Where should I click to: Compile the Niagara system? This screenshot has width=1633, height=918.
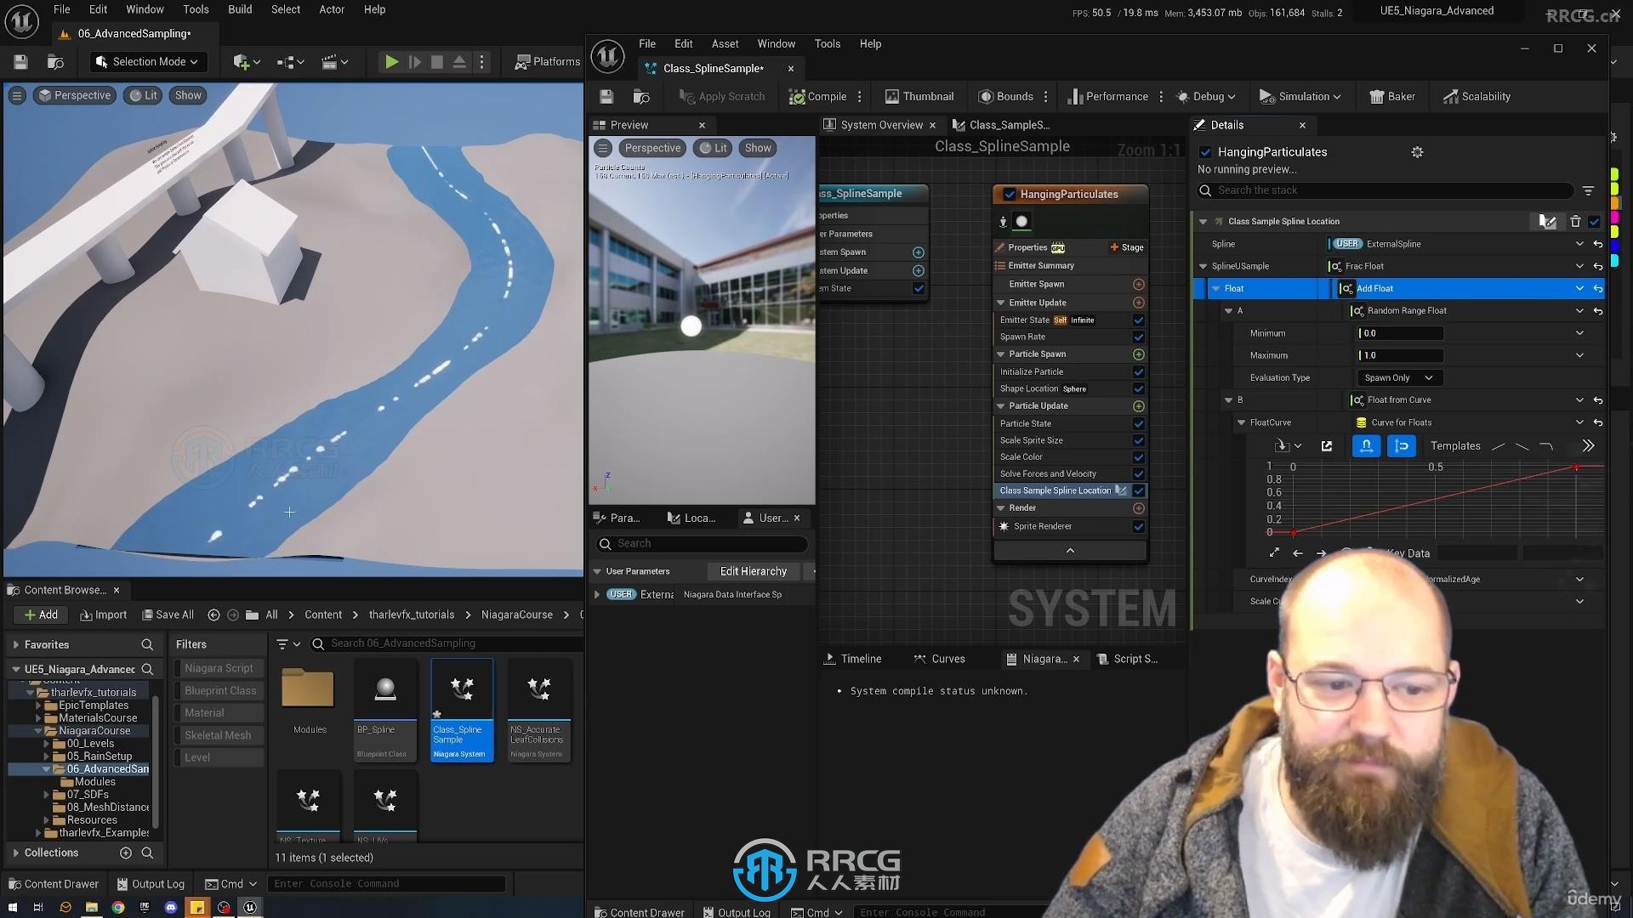click(817, 96)
